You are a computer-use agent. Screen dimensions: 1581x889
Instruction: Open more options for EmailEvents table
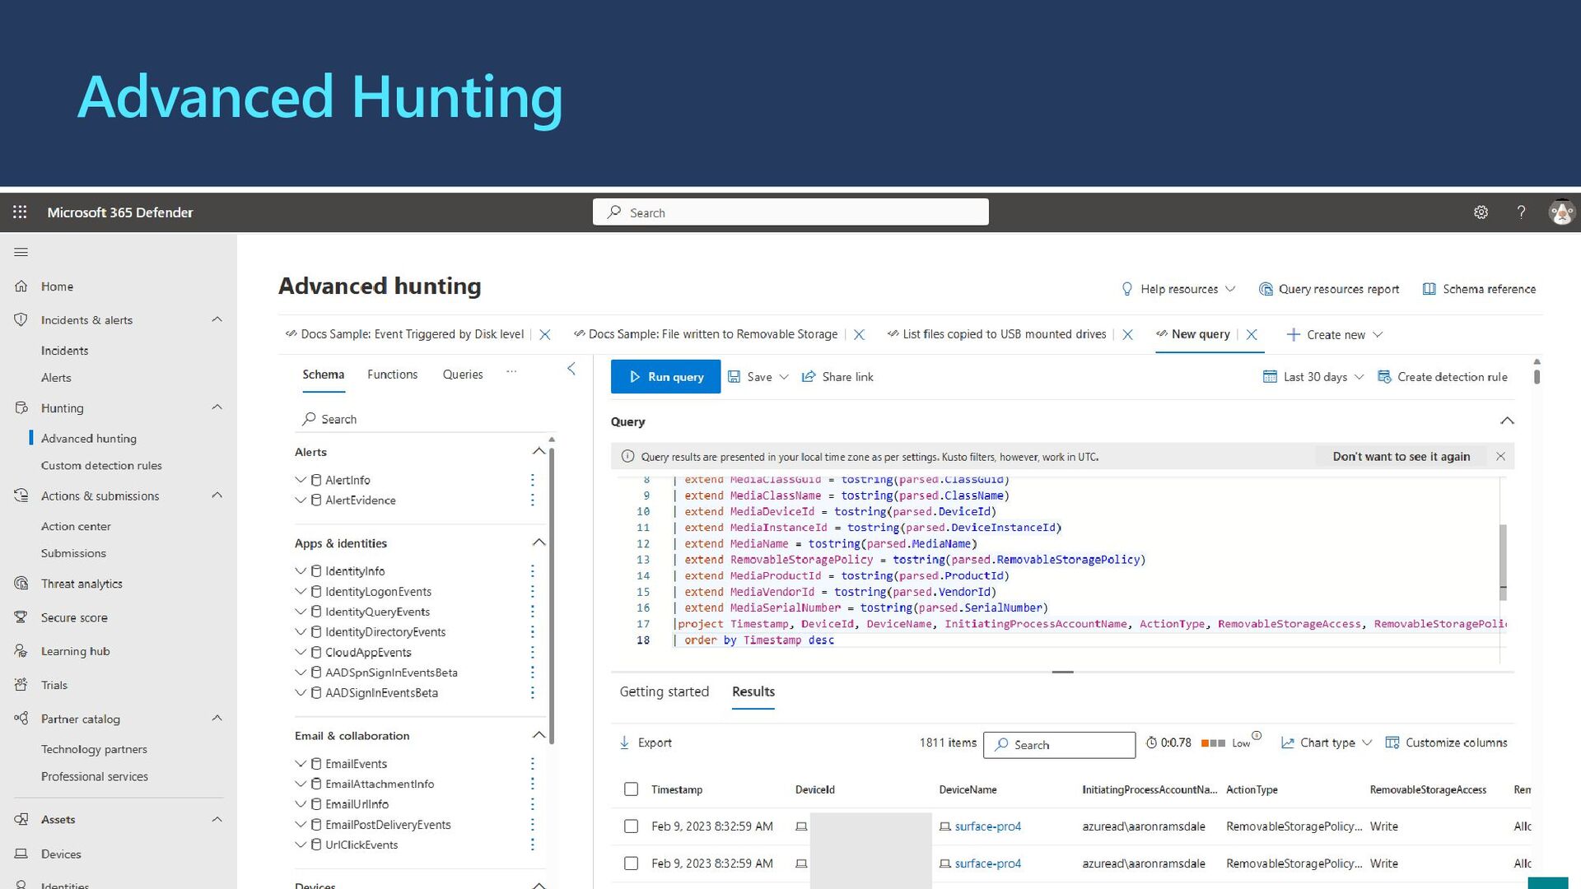pos(533,764)
